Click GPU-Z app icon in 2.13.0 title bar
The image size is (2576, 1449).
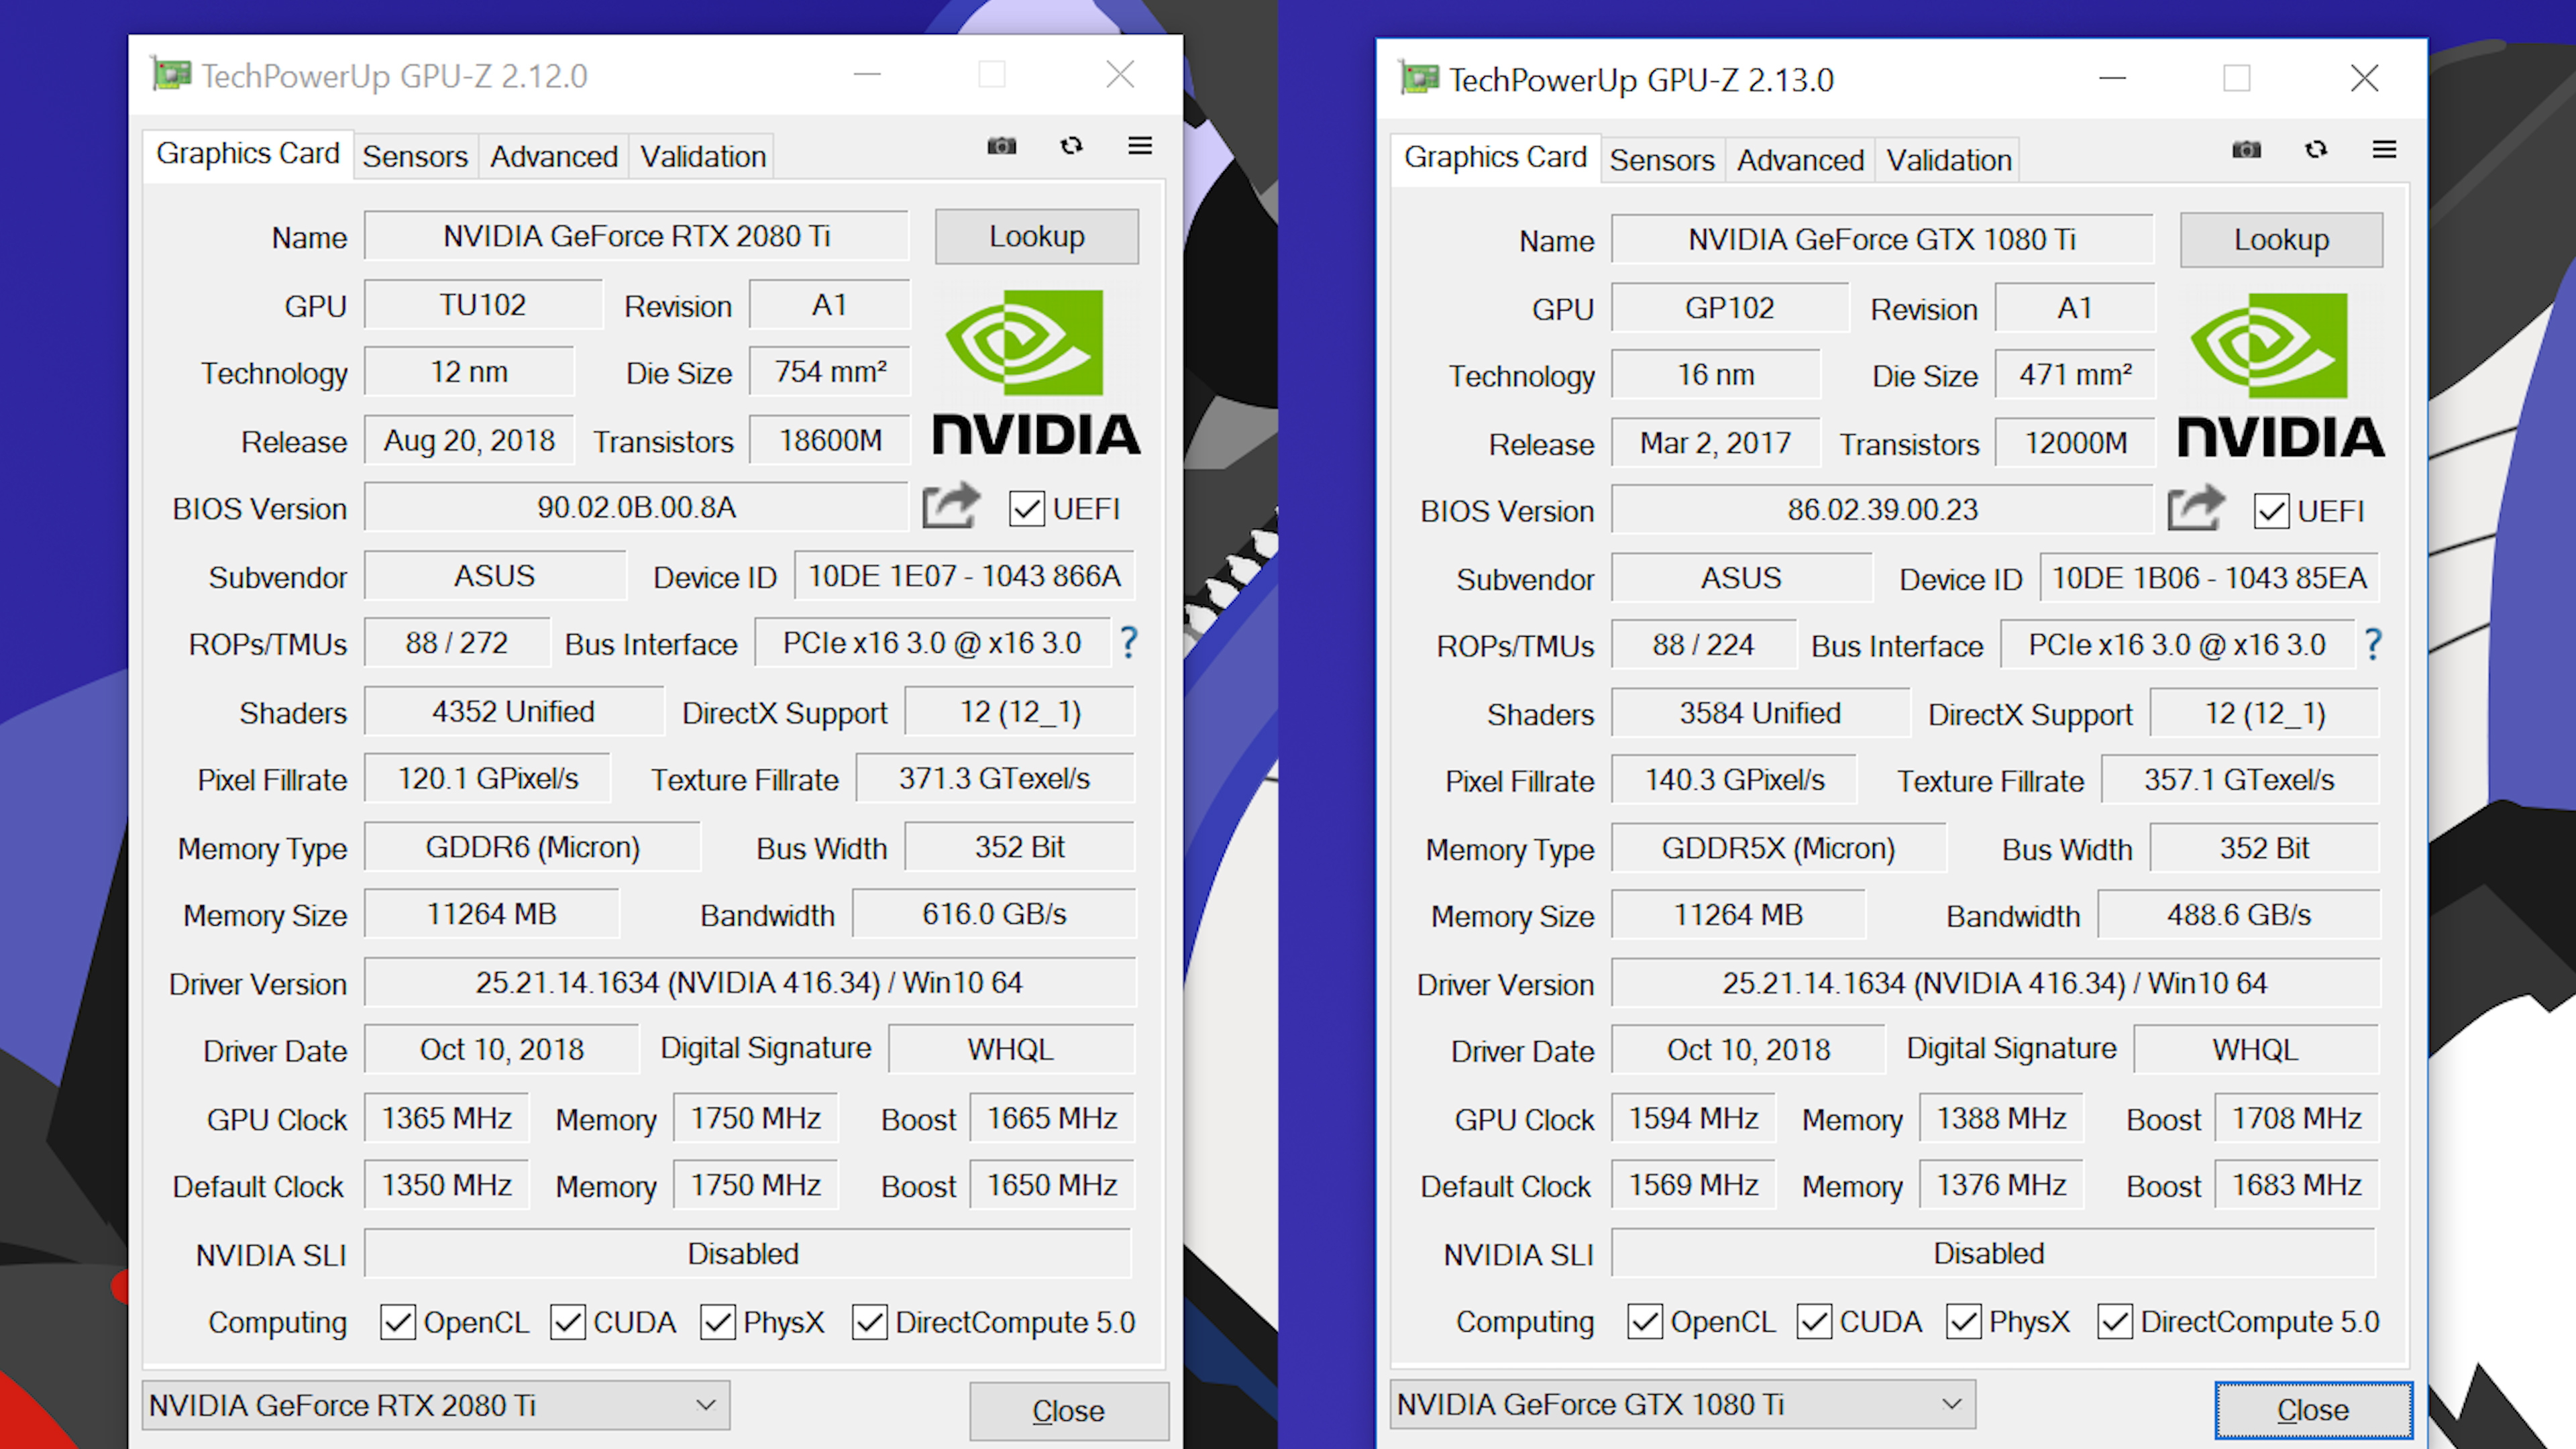[1418, 78]
